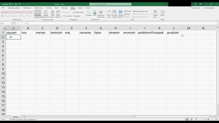Expand the formula bar chevron
The height and width of the screenshot is (123, 219).
pos(218,23)
